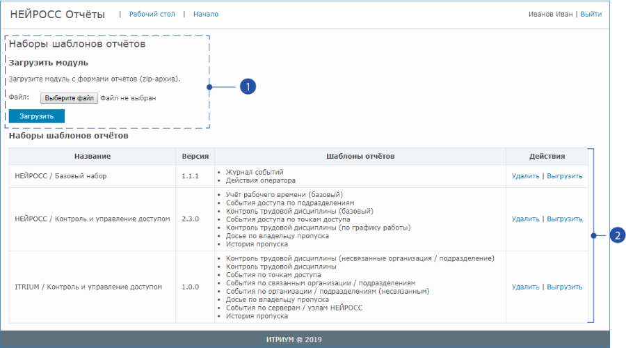626x348 pixels.
Task: Click the Выберите файл button
Action: (69, 98)
